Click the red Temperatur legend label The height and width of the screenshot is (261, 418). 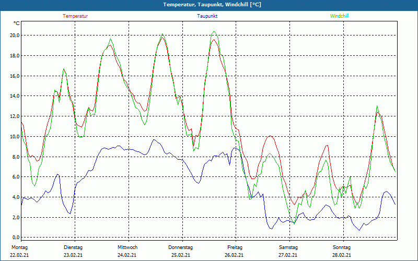pos(75,16)
